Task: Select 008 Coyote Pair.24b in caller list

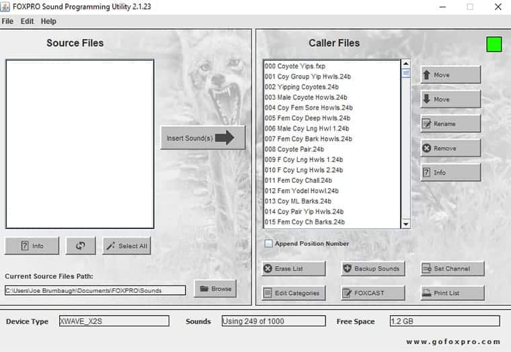Action: (294, 149)
